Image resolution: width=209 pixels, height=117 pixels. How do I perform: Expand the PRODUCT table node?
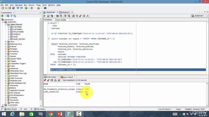(x=8, y=34)
